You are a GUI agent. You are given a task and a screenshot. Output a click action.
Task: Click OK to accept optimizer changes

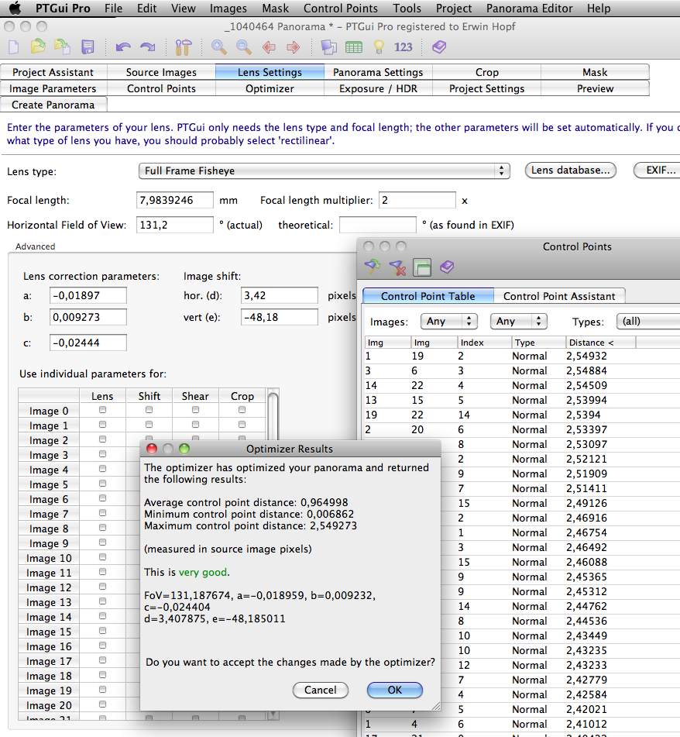coord(394,690)
